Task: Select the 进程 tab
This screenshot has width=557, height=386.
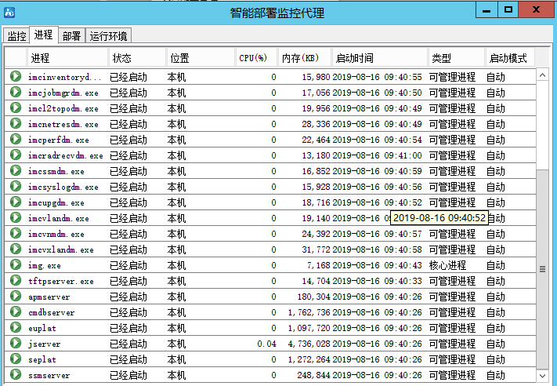Action: [x=43, y=35]
